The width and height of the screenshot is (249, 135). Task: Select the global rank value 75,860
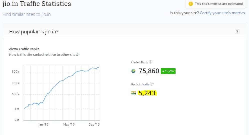149,71
